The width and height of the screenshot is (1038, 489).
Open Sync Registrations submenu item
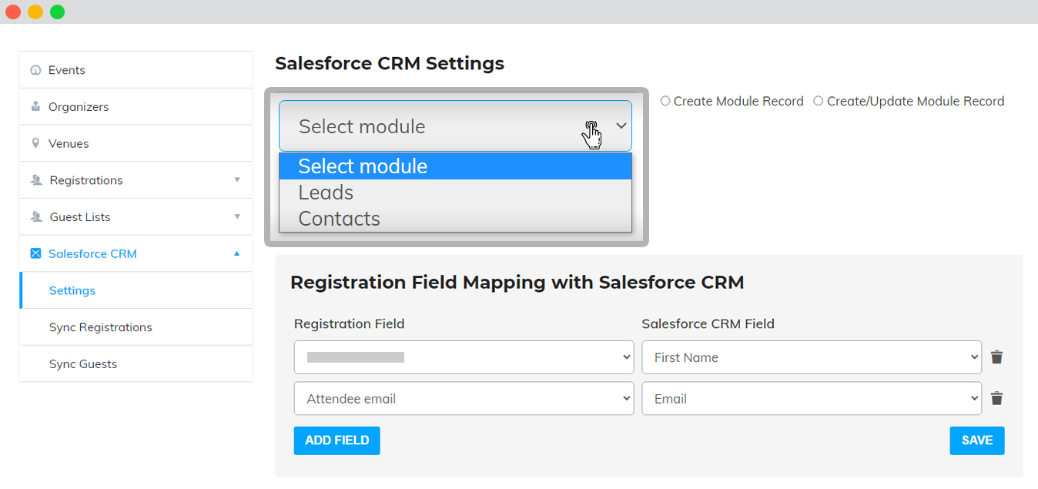click(x=136, y=327)
